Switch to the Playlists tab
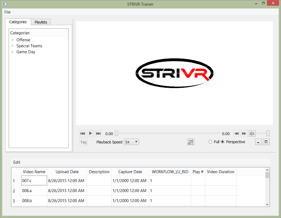 [x=41, y=22]
